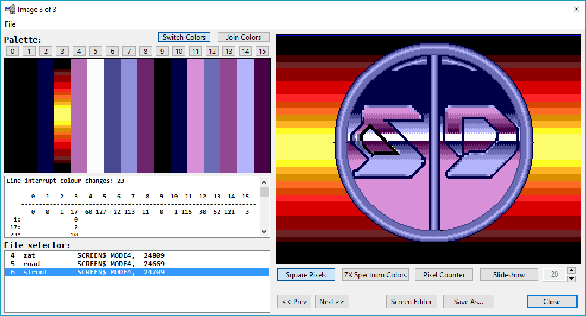Click the colour changes scrollbar thumb

pyautogui.click(x=264, y=192)
